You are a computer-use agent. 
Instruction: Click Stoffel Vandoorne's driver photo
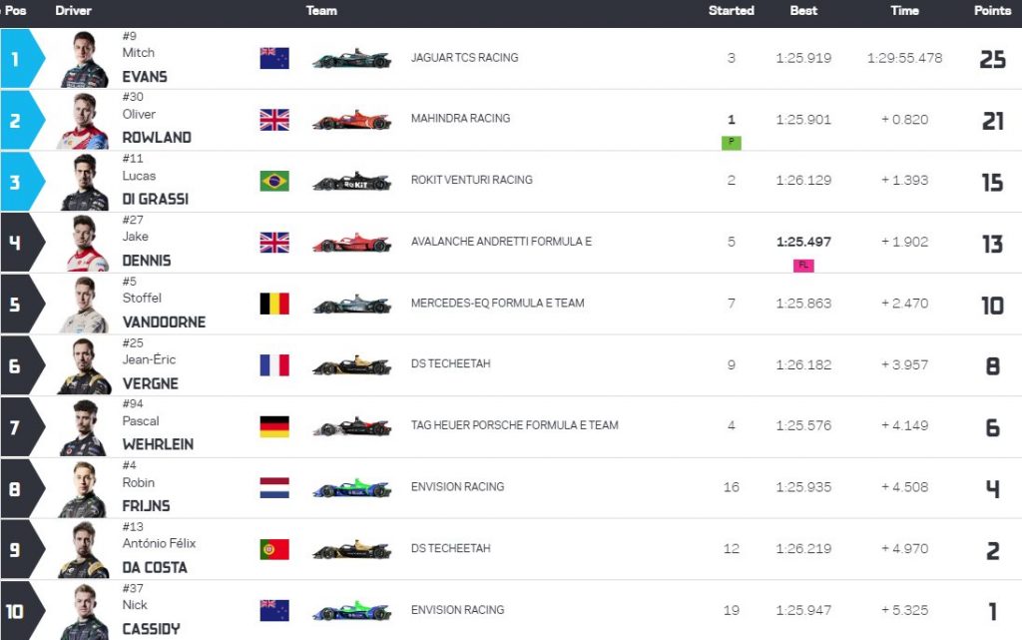[85, 305]
